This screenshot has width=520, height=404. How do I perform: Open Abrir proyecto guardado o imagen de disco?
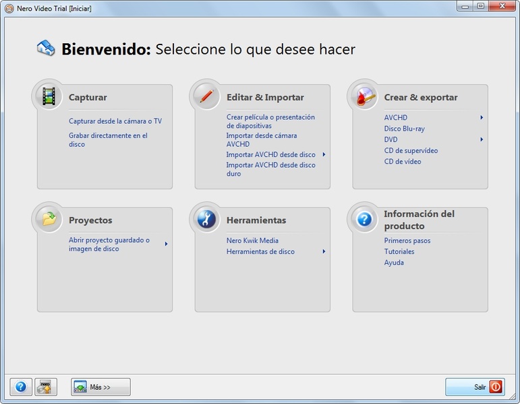coord(109,244)
